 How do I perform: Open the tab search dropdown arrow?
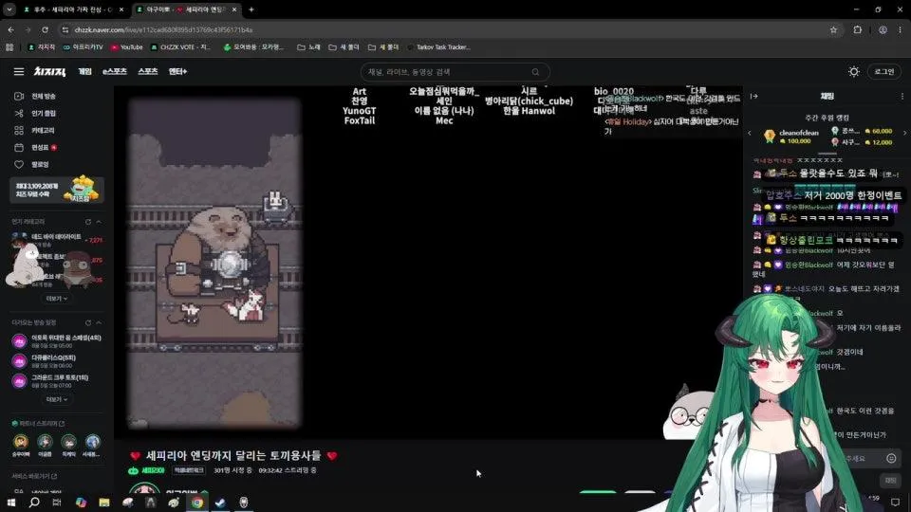pos(9,9)
